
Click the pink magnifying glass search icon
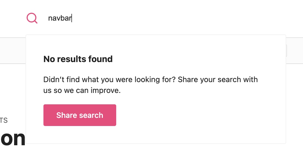(x=32, y=18)
